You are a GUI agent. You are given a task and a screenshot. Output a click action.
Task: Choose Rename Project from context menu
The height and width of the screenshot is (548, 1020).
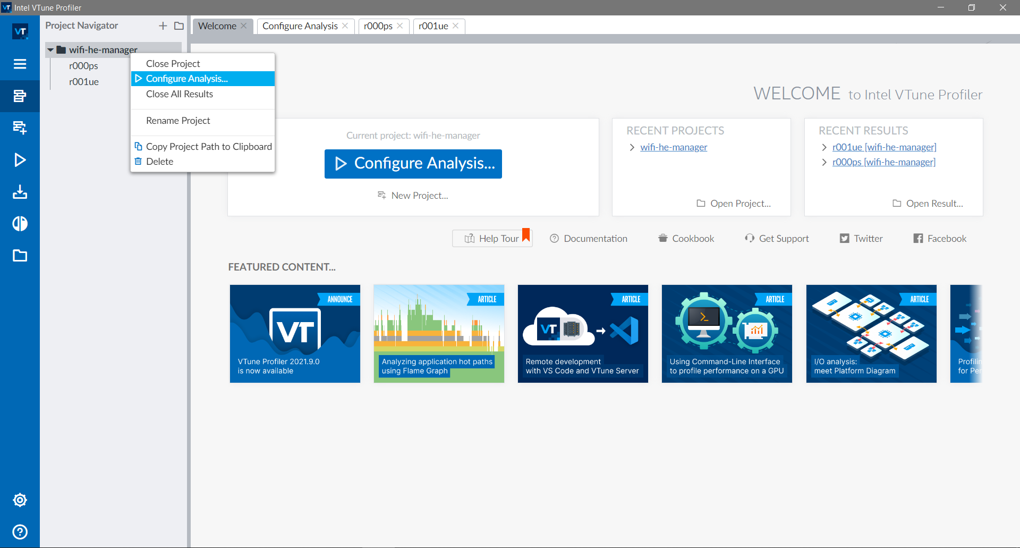[178, 121]
